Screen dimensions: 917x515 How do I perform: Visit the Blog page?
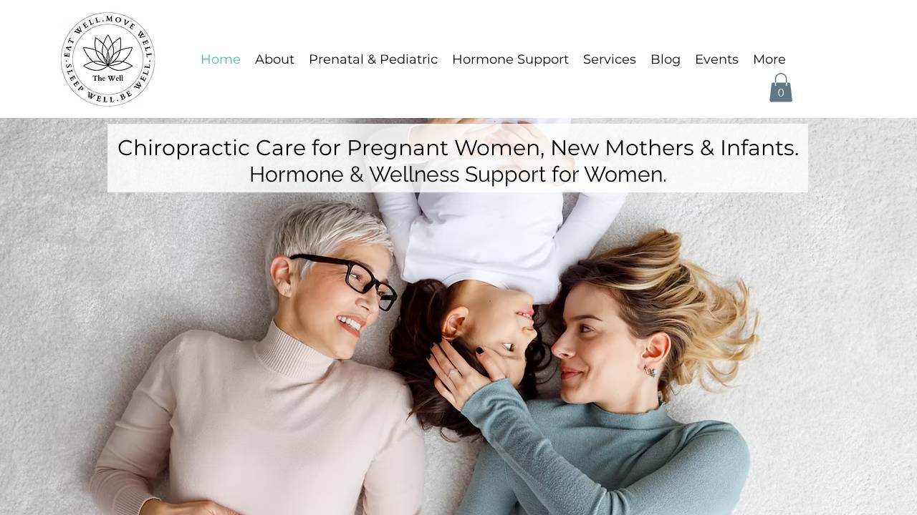666,59
